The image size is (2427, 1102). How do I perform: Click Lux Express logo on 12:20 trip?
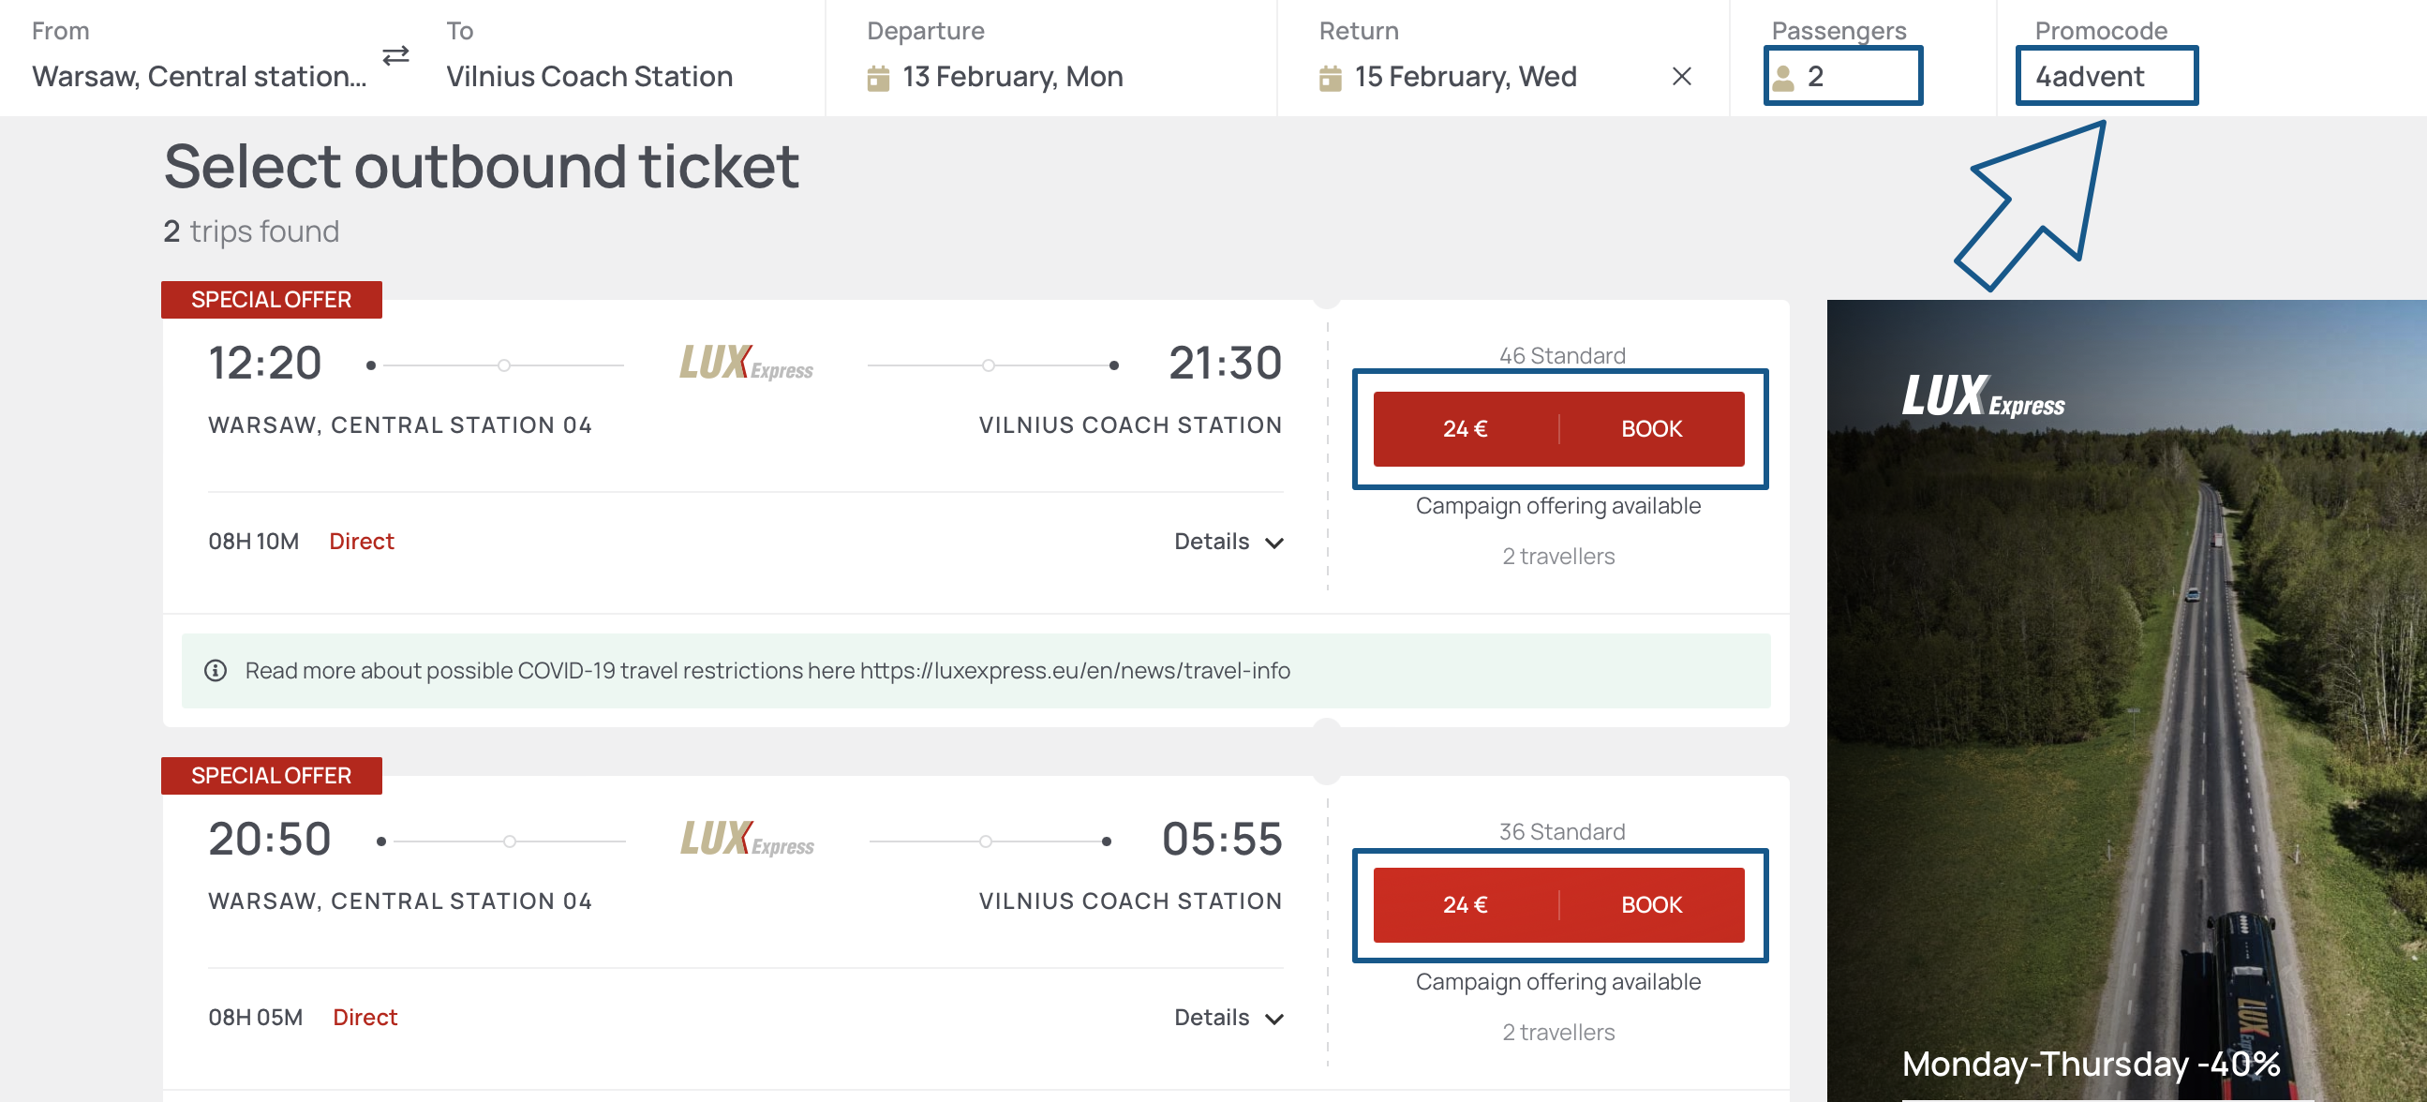pos(746,364)
